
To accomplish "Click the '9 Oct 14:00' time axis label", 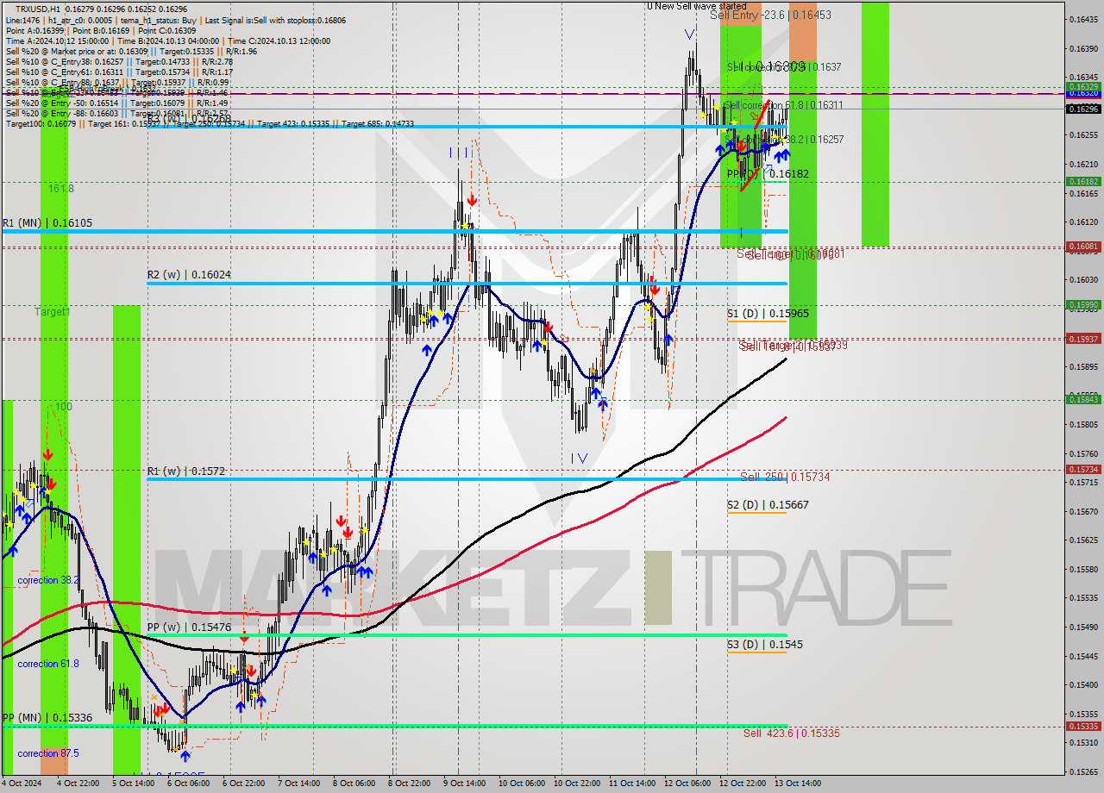I will 464,784.
